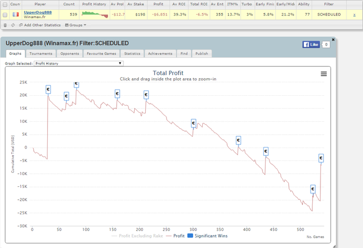Click the -$6,851 profit cell

[x=160, y=14]
